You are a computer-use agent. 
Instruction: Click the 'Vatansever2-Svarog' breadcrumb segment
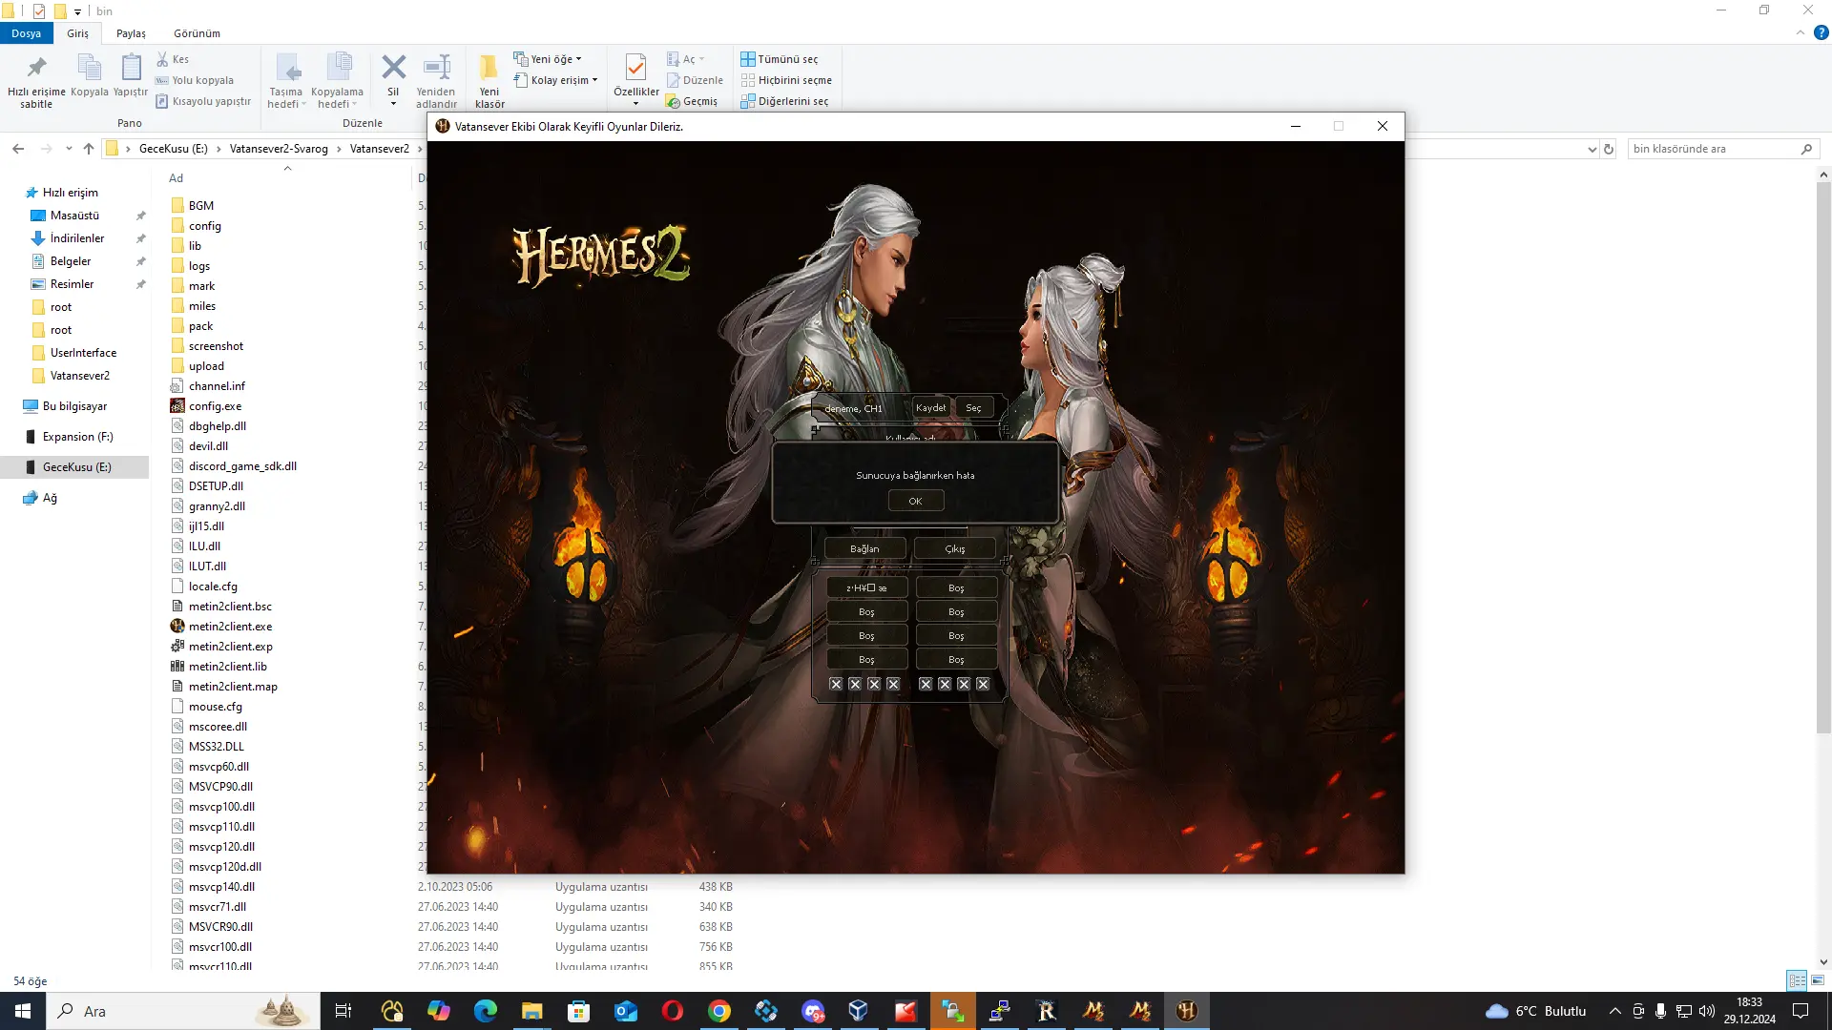(x=279, y=149)
